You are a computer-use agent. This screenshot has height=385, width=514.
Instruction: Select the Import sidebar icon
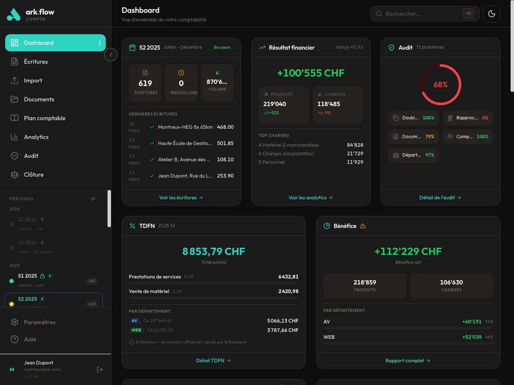(14, 80)
